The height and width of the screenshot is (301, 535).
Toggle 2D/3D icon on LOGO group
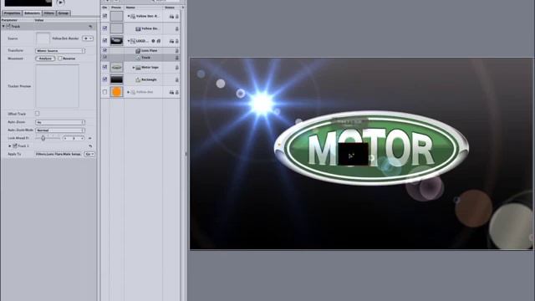tap(171, 41)
